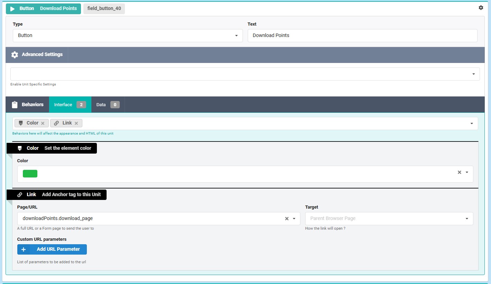Click the Add URL Parameter button
491x284 pixels.
[x=52, y=249]
